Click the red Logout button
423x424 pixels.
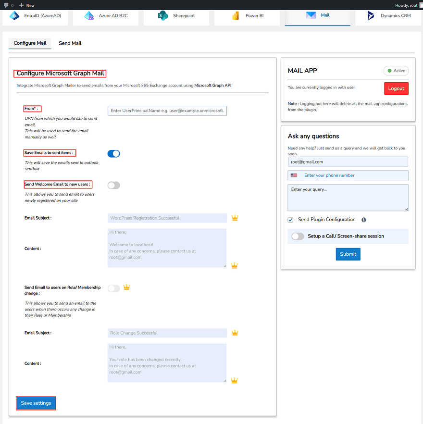pos(396,88)
